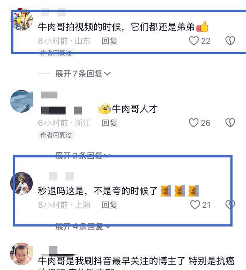This screenshot has height=270, width=246.
Task: Expand the 4 replies (展开4条回复)
Action: point(83,226)
